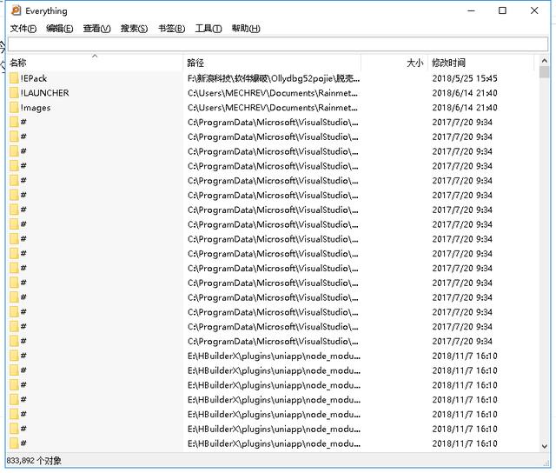Click the search input field
Viewport: 556px width, 473px height.
click(278, 44)
